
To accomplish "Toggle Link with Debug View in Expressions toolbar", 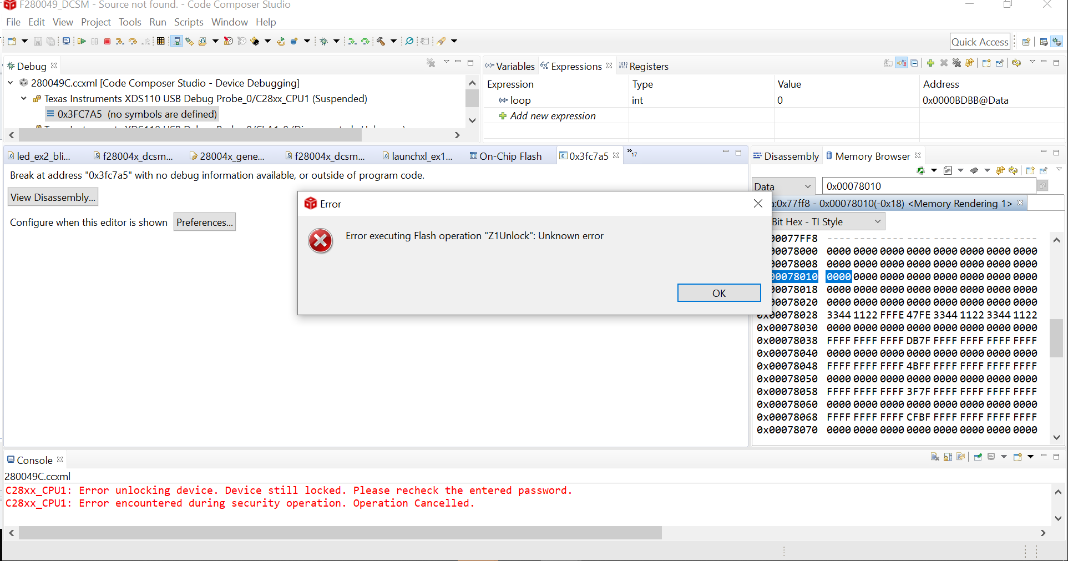I will pos(901,63).
